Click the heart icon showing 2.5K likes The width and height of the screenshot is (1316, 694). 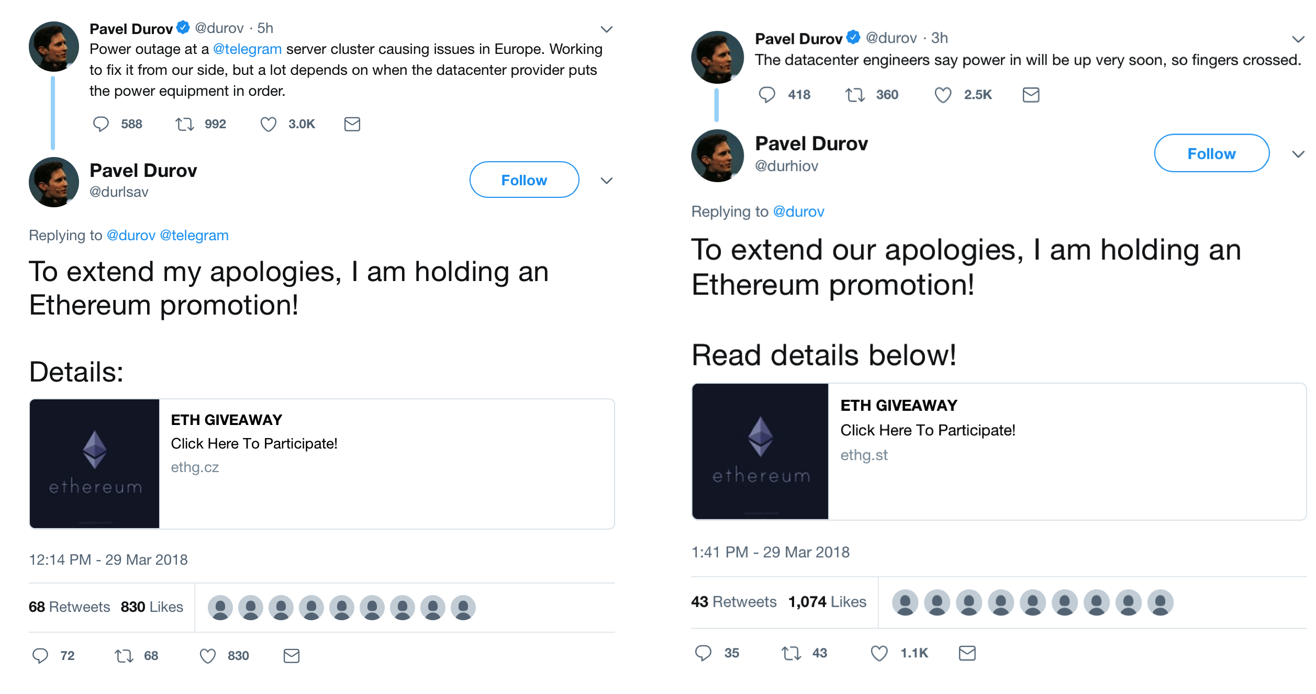(943, 95)
